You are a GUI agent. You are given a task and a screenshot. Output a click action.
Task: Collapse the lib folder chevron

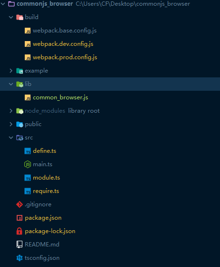(11, 84)
